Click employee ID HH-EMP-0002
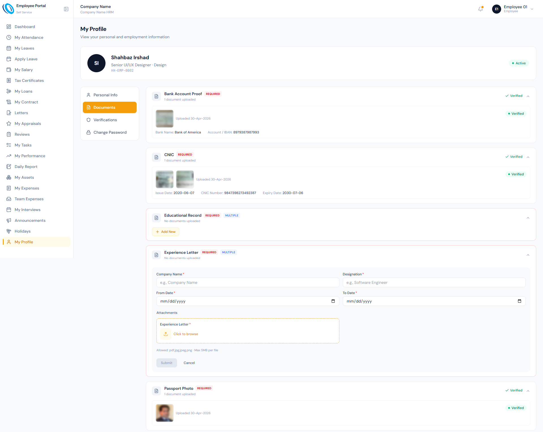 click(x=122, y=71)
